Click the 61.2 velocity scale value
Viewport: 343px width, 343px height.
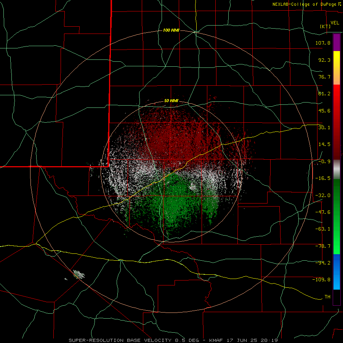[x=324, y=94]
